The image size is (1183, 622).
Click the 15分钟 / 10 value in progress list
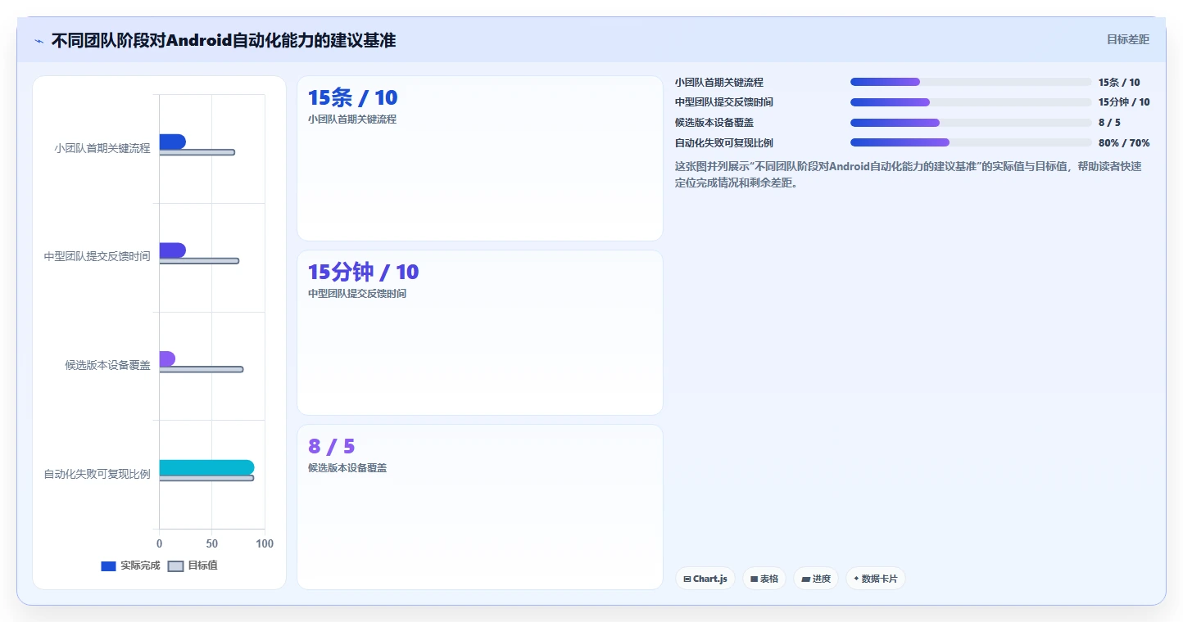[1124, 102]
